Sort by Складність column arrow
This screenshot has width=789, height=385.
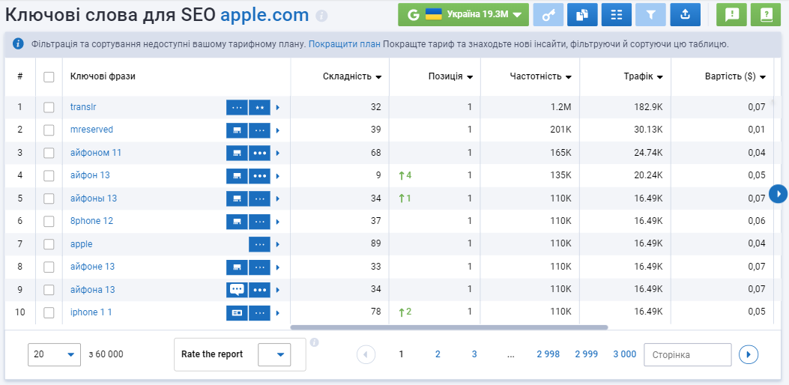point(378,77)
